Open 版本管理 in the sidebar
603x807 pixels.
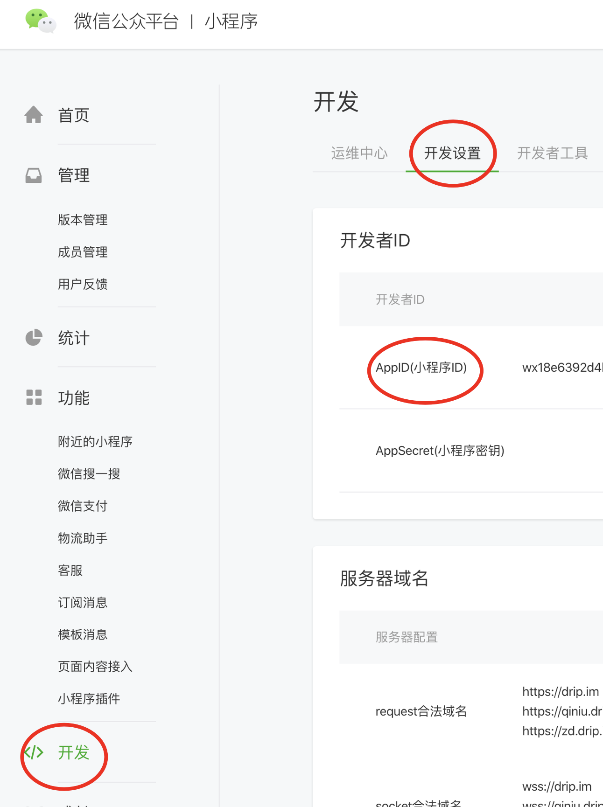point(83,220)
